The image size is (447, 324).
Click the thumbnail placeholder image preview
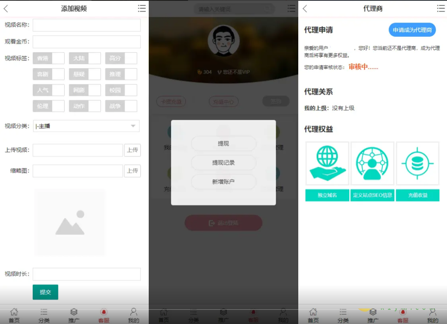coord(70,222)
